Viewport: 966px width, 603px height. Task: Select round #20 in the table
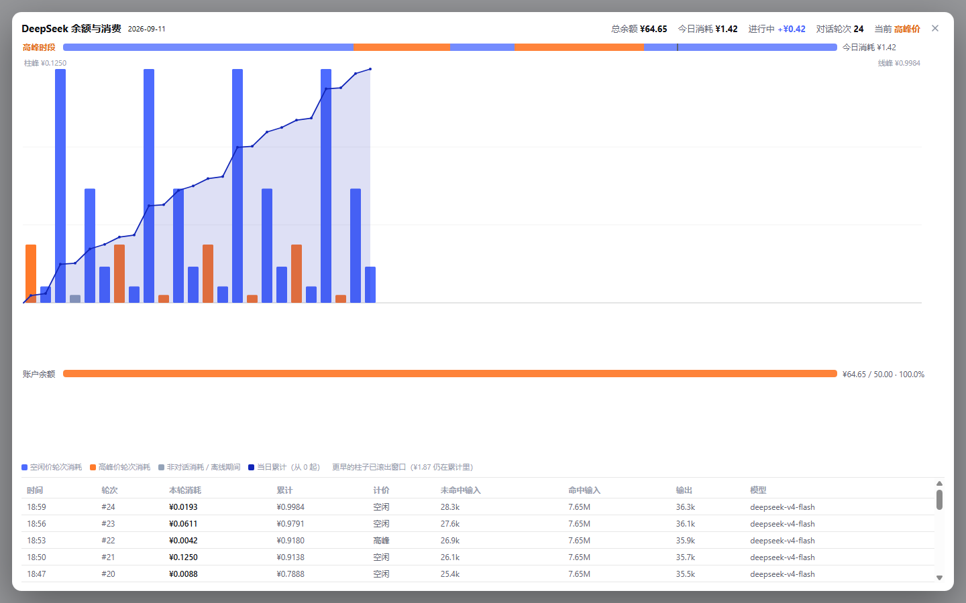click(108, 574)
